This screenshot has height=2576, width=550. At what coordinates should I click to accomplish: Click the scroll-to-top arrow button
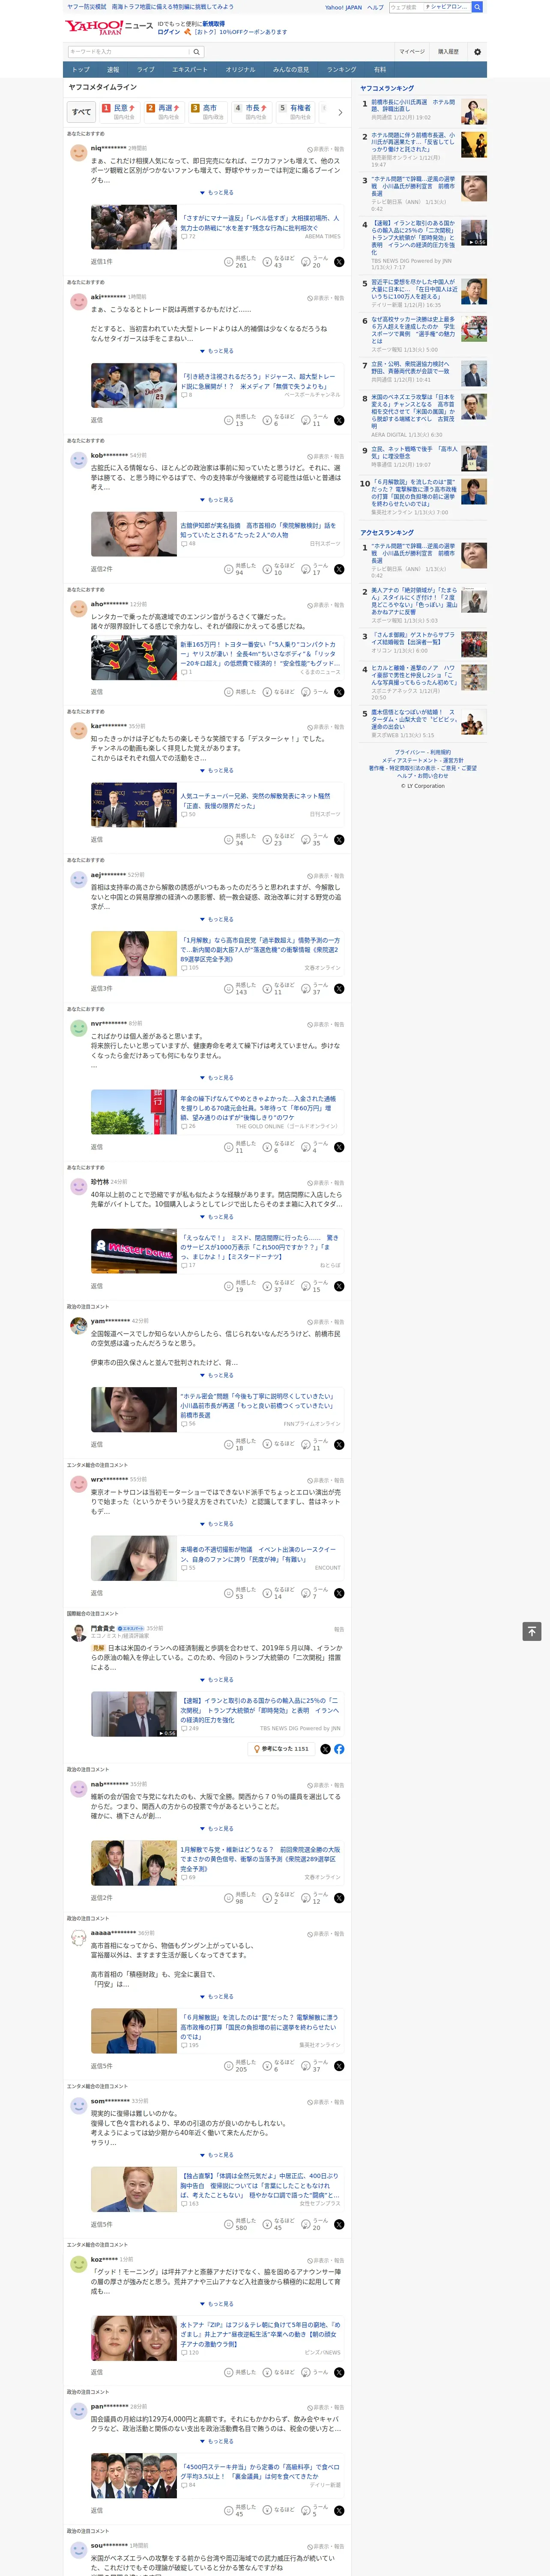(532, 1632)
